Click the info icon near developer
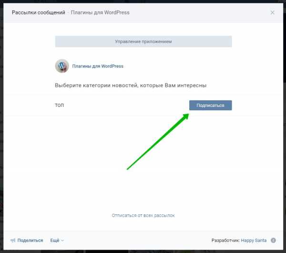This screenshot has width=286, height=253. point(273,241)
